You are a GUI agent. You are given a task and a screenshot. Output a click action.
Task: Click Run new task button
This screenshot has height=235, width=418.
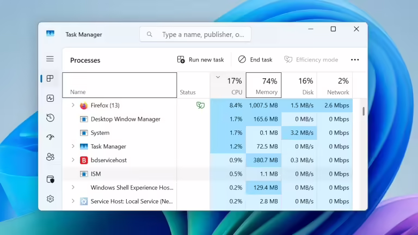tap(200, 60)
